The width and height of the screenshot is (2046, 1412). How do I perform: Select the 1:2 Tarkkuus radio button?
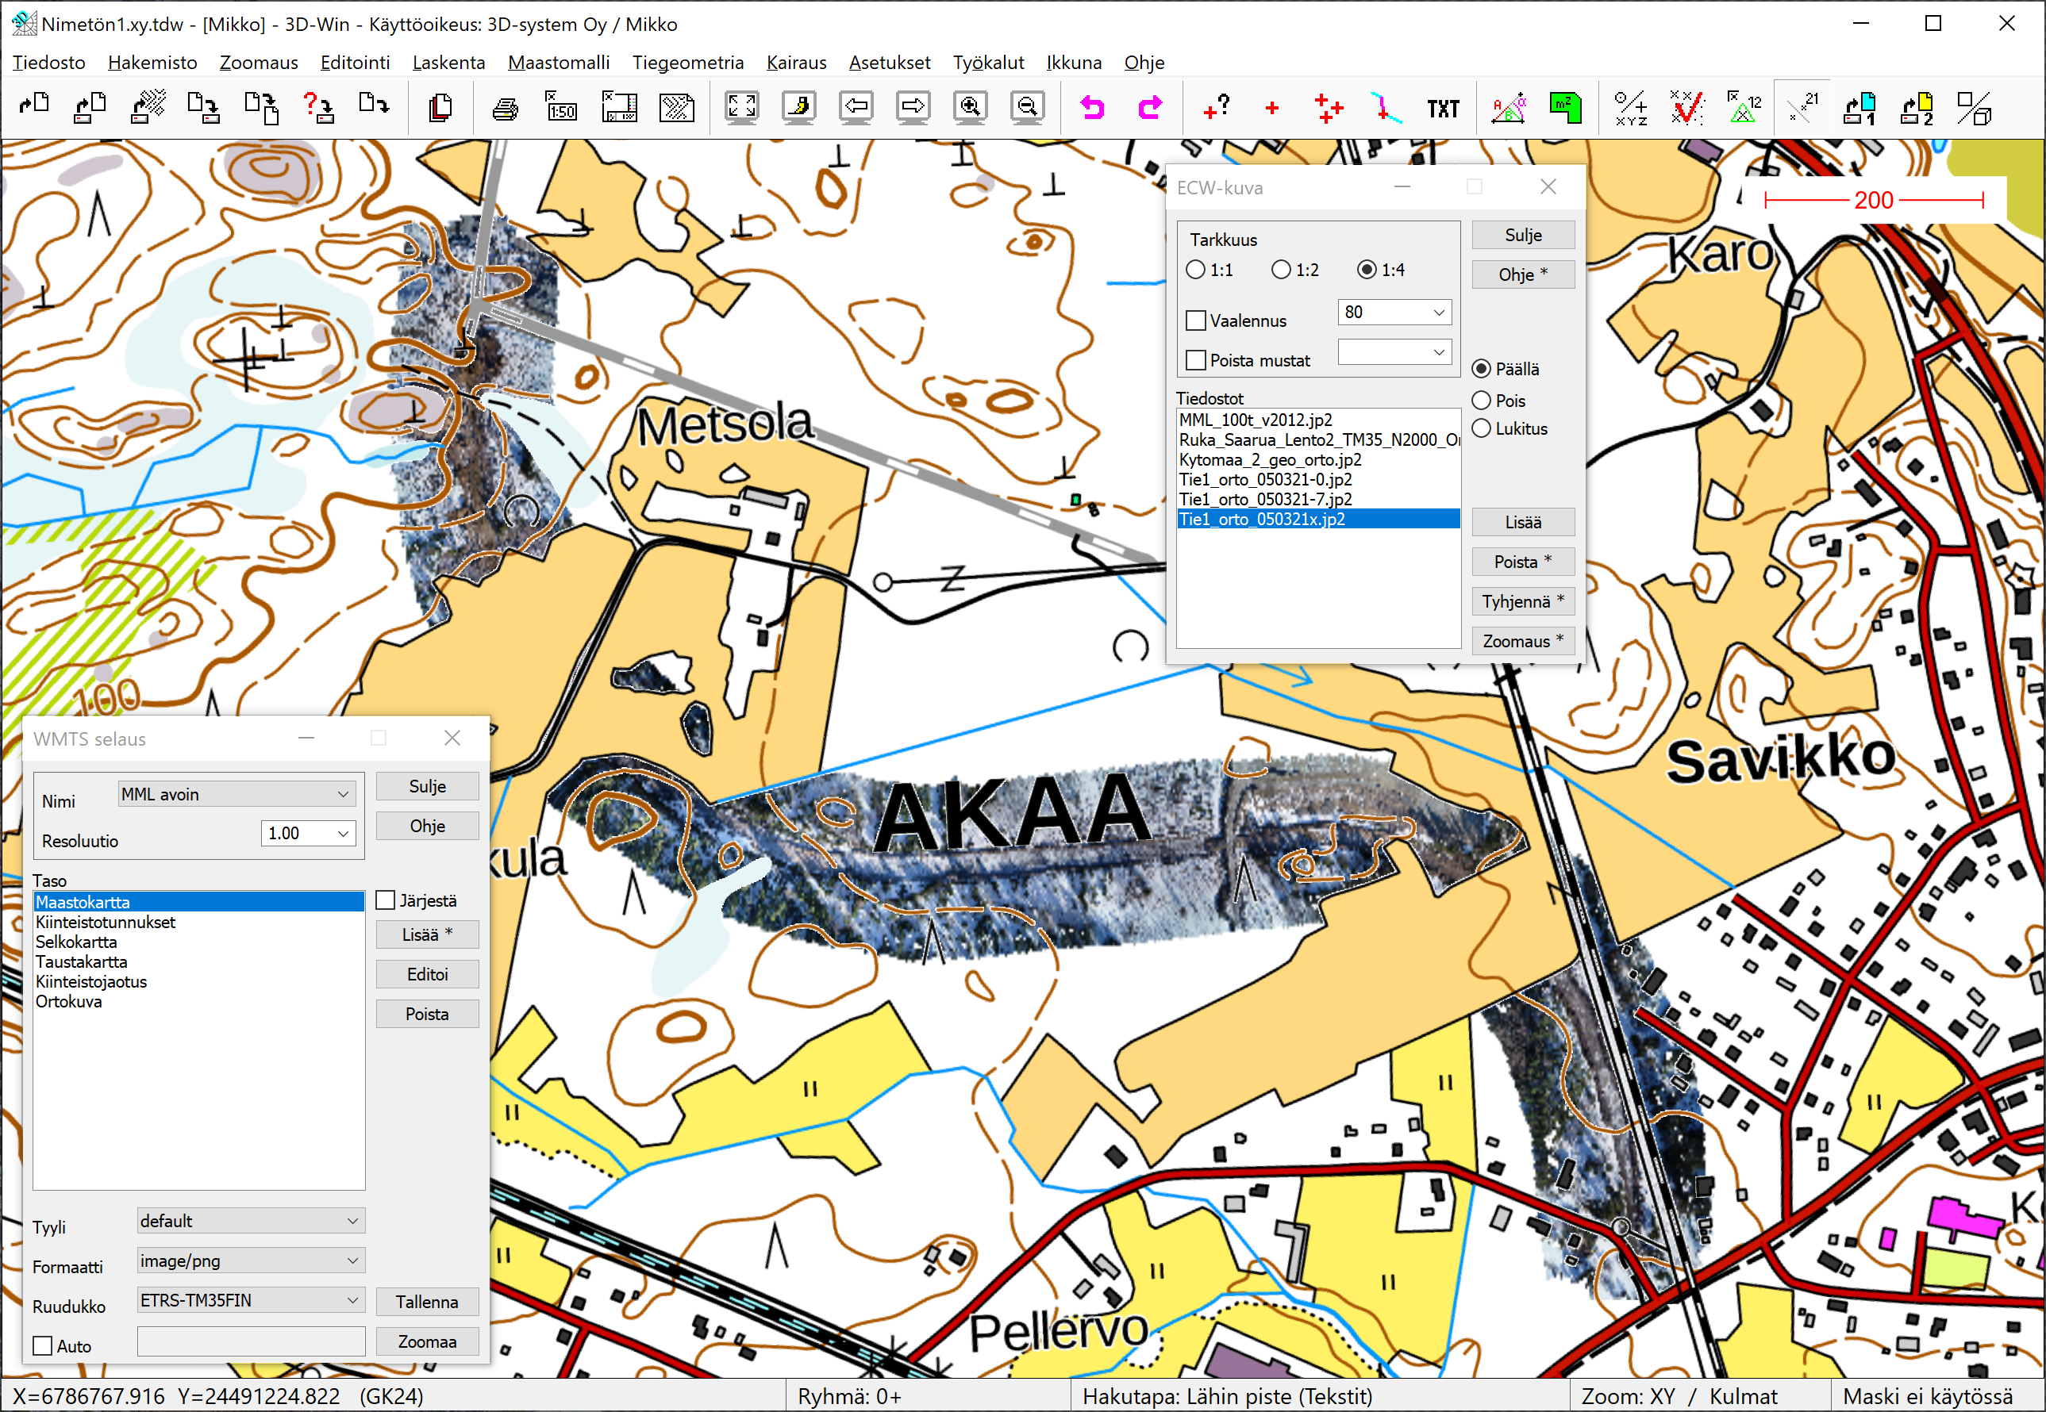1280,270
